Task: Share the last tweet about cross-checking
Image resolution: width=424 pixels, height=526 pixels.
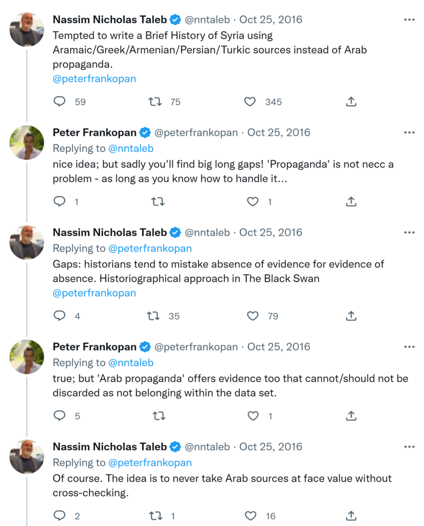Action: click(351, 515)
